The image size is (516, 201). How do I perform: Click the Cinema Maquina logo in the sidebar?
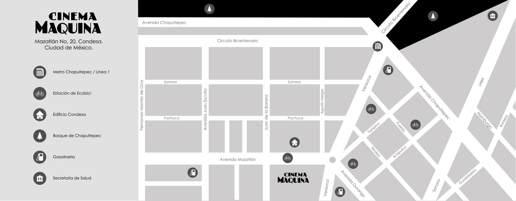coord(68,23)
